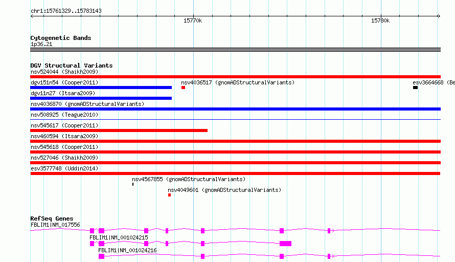This screenshot has height=262, width=455.
Task: Click the long blue bar under nsv4036870
Action: pos(235,109)
